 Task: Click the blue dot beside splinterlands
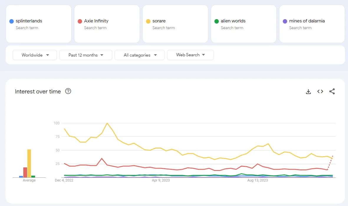tap(11, 21)
